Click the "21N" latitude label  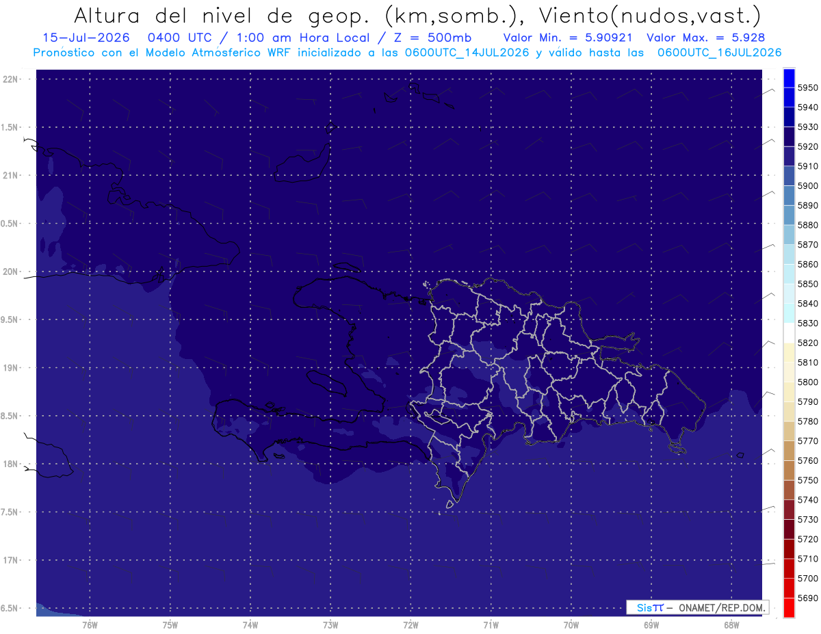pos(10,175)
